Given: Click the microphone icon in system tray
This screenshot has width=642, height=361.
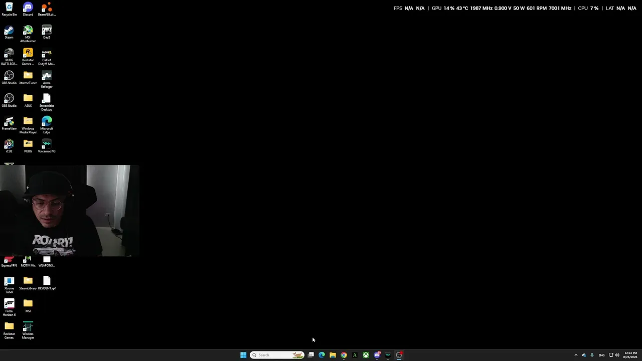Looking at the screenshot, I should [592, 355].
